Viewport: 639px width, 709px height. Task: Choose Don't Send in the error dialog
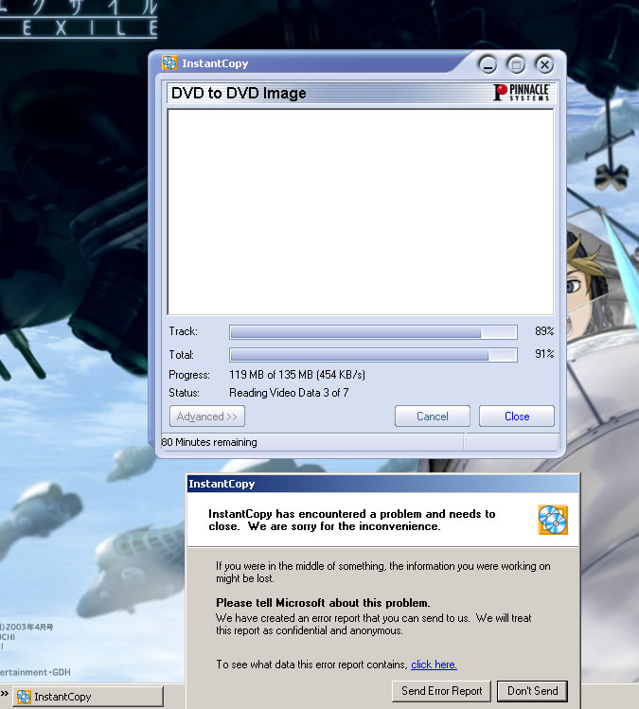tap(532, 691)
